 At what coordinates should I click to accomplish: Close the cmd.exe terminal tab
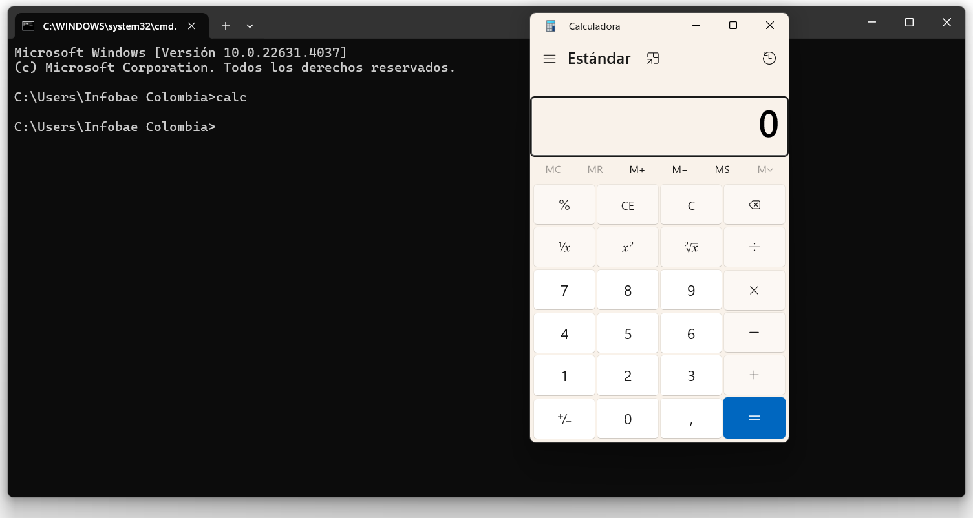pyautogui.click(x=191, y=26)
